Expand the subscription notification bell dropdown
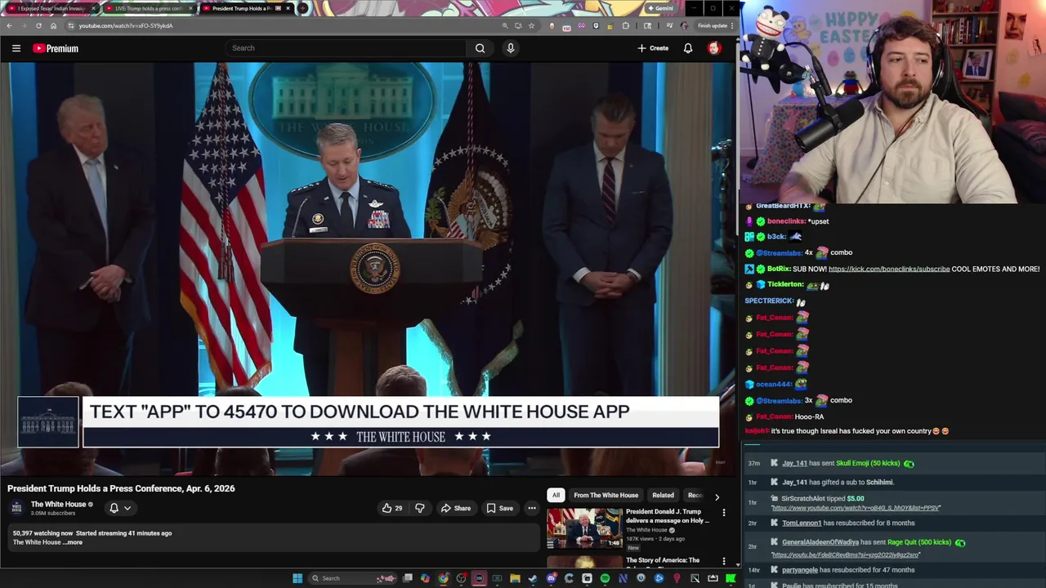The image size is (1046, 588). pos(119,508)
